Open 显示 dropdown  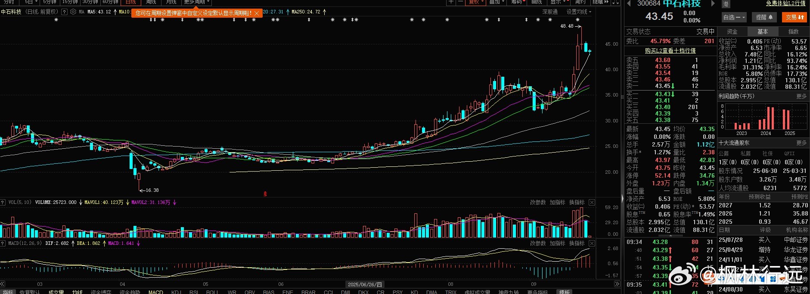[x=558, y=2]
